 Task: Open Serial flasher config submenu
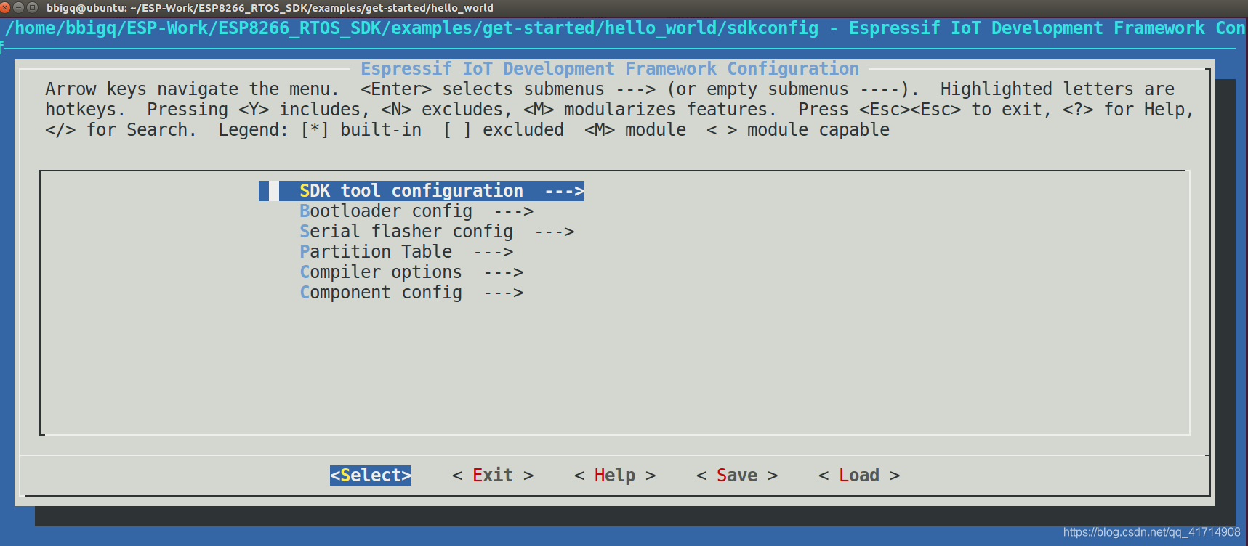pyautogui.click(x=437, y=232)
